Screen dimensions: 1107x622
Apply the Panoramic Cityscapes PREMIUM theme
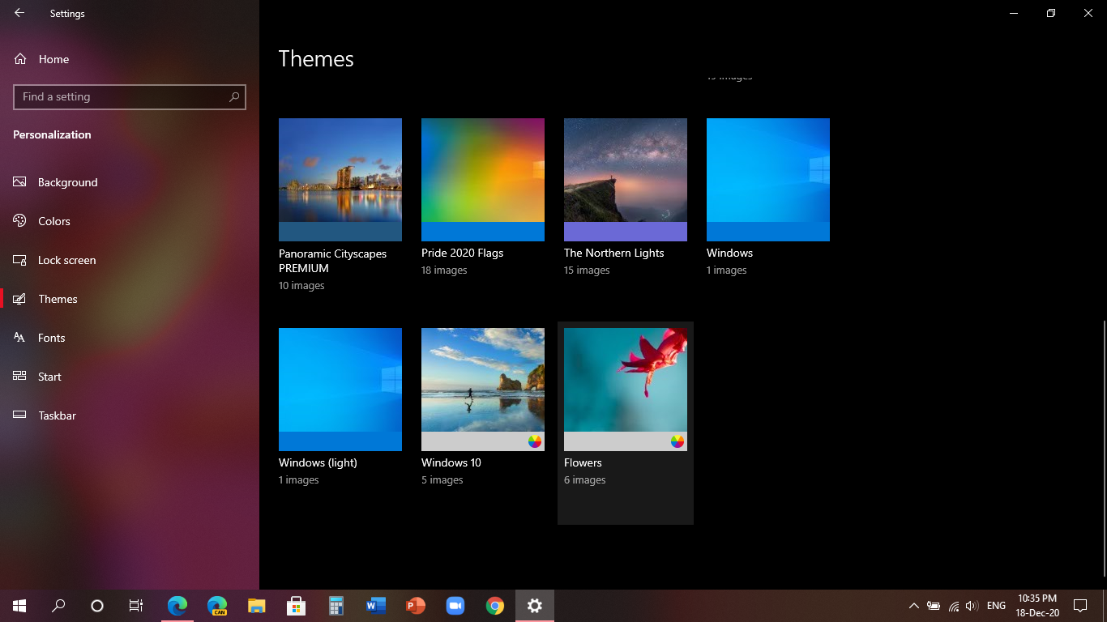click(340, 180)
